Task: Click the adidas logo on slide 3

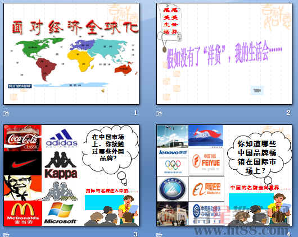Action: 62,138
